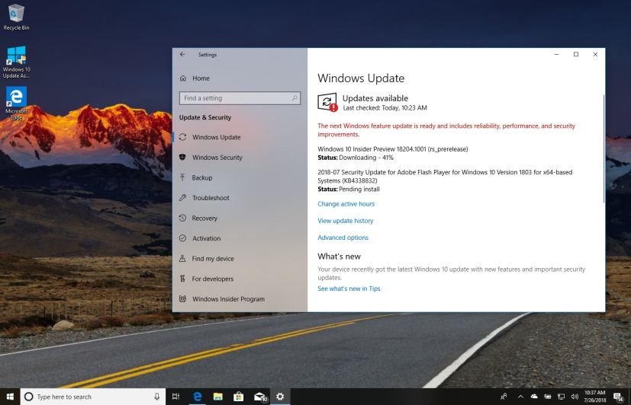The image size is (631, 405).
Task: Focus the Find a setting search box
Action: coord(240,98)
